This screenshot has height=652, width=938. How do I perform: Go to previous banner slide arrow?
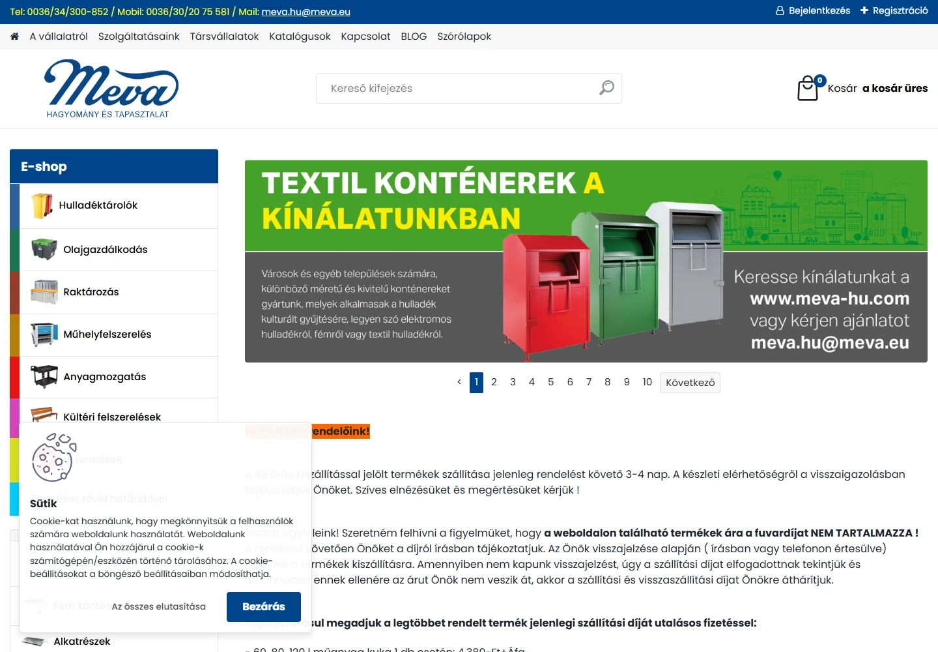(x=459, y=382)
